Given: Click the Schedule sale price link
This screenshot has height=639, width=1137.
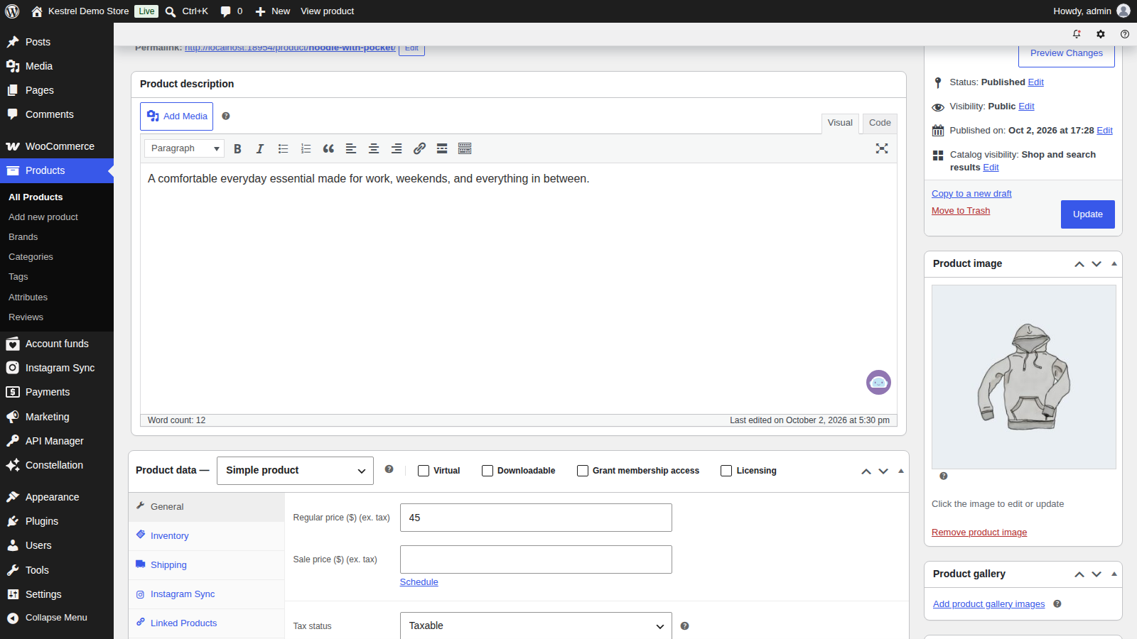Looking at the screenshot, I should point(419,582).
